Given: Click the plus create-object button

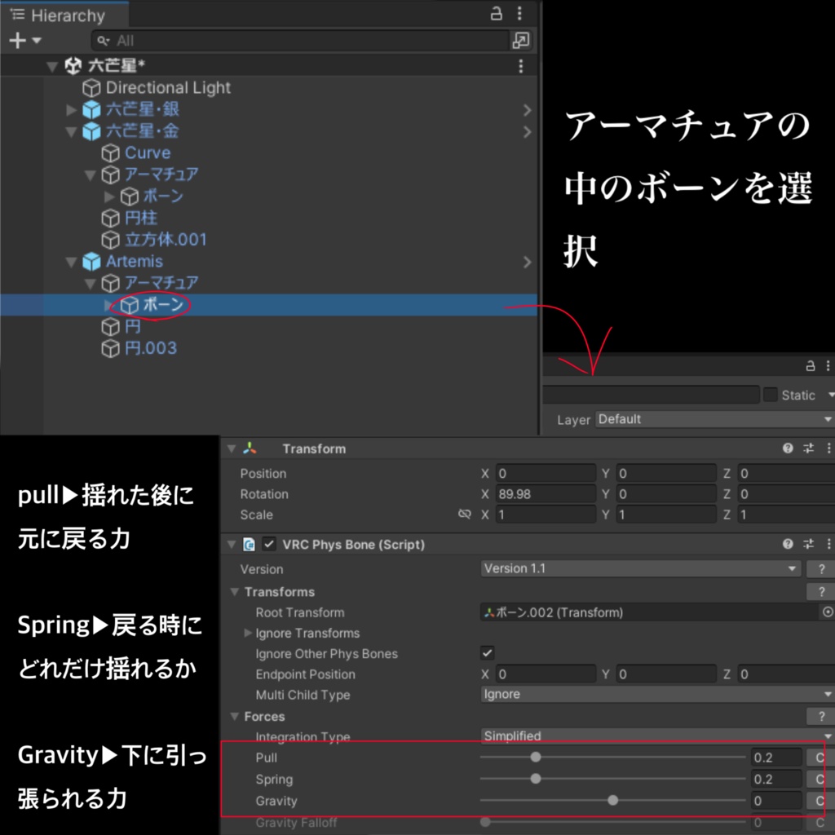Looking at the screenshot, I should pos(18,41).
